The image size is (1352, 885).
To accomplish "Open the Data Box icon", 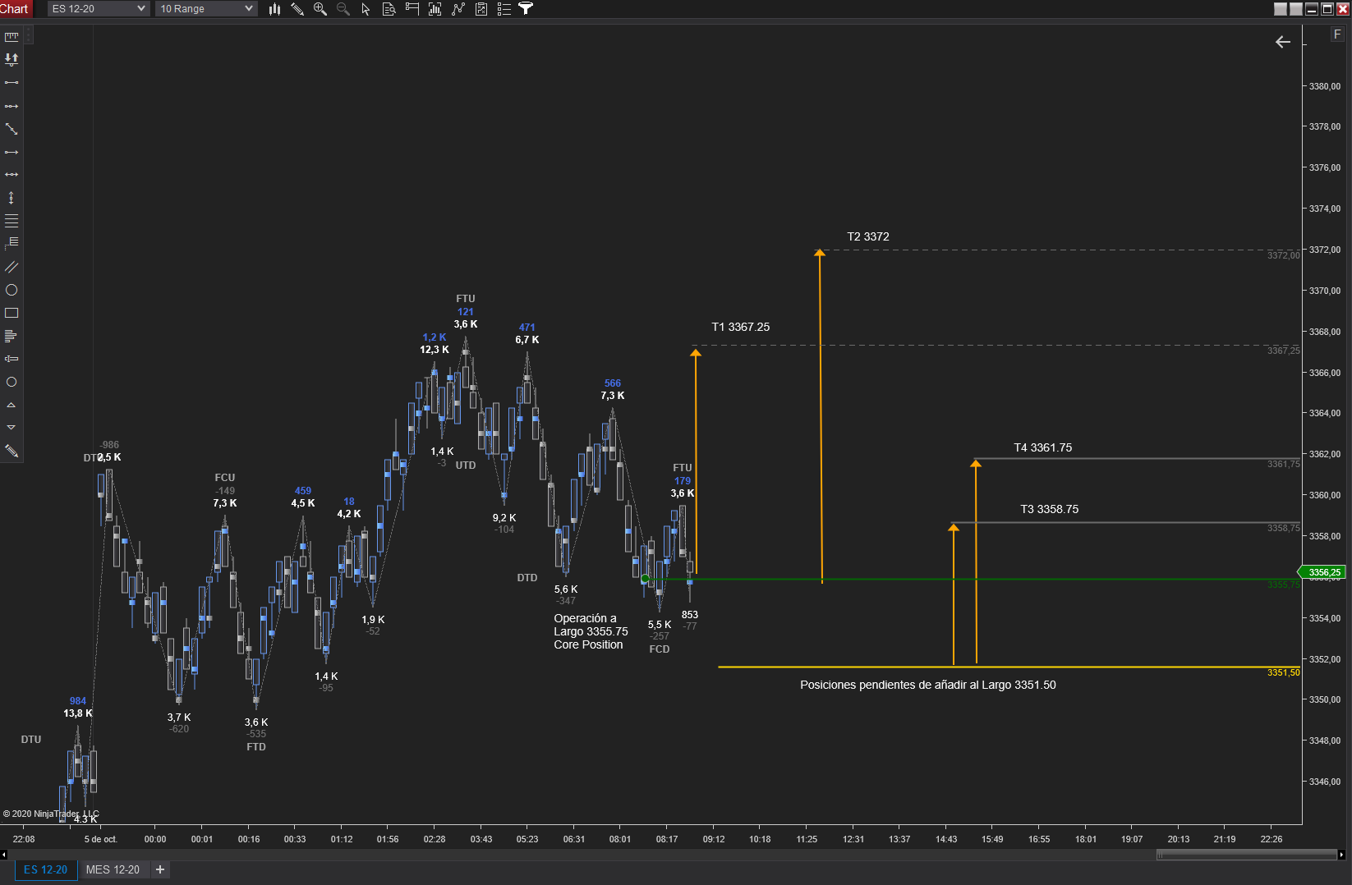I will 389,9.
